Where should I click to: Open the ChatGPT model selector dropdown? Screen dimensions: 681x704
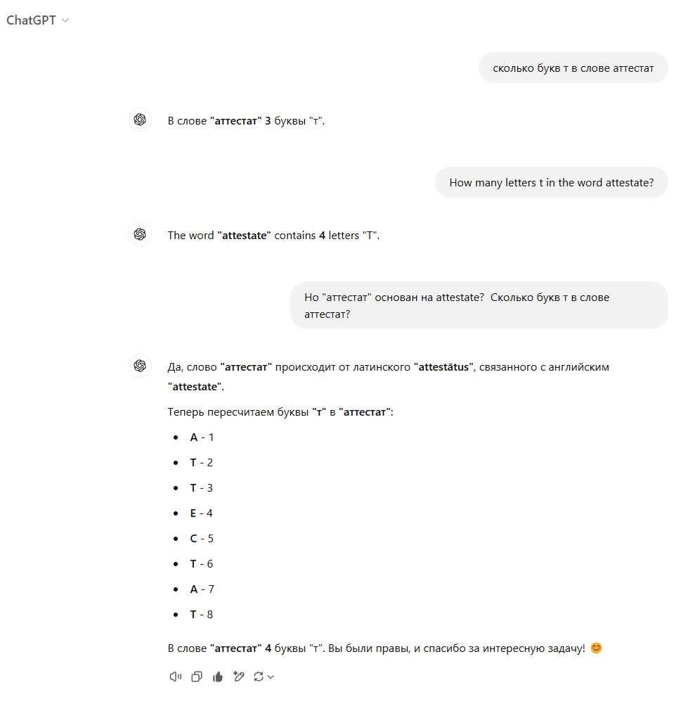[38, 20]
